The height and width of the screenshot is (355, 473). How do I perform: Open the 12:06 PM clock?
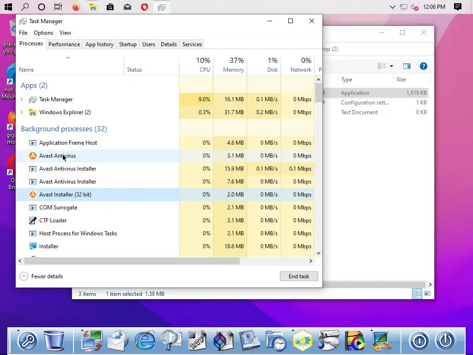(434, 6)
